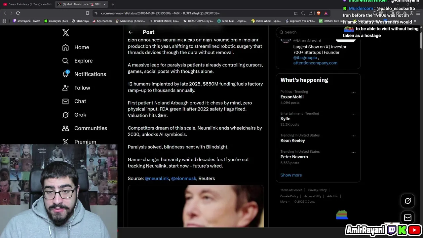Open Accessibility footer link
The height and width of the screenshot is (238, 423).
[x=313, y=196]
